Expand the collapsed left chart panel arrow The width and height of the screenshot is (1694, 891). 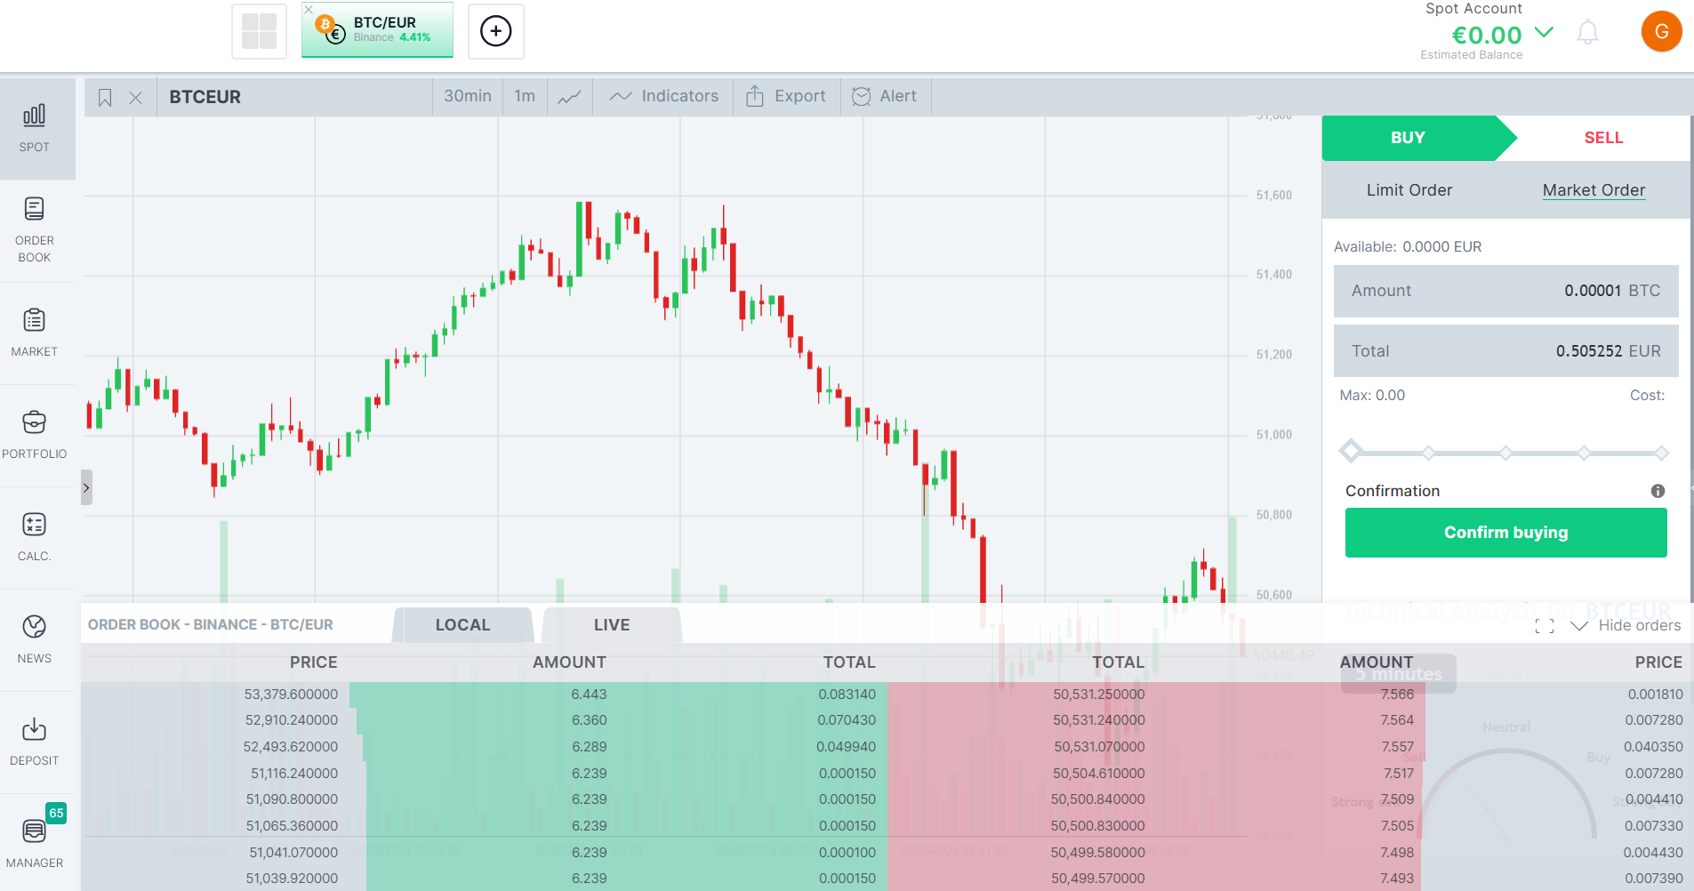(86, 487)
